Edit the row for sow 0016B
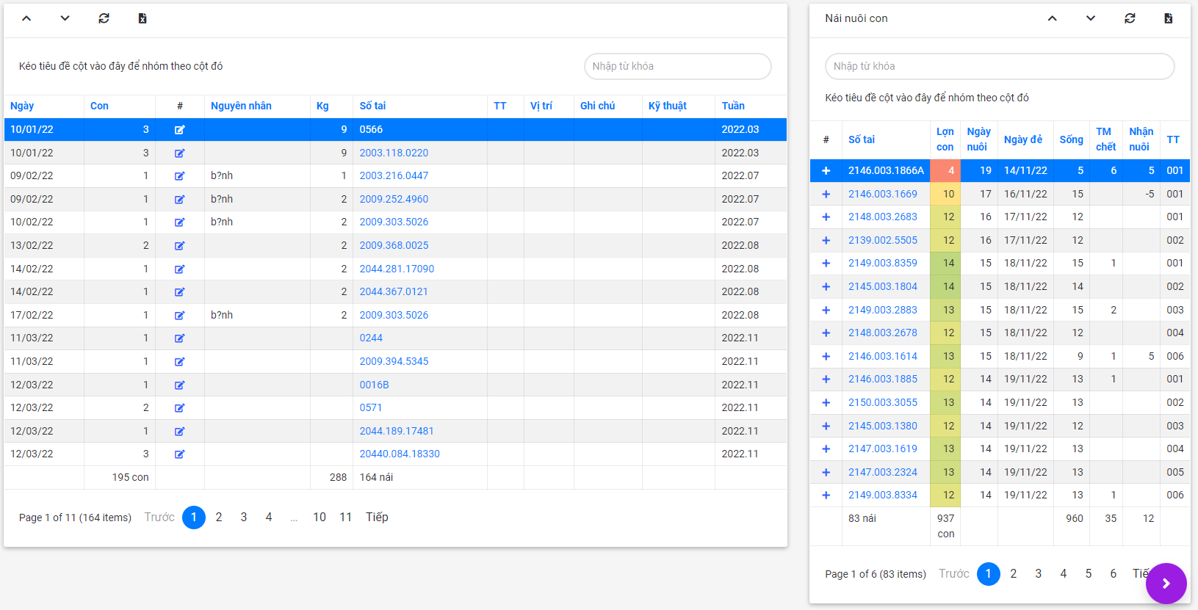The width and height of the screenshot is (1198, 610). coord(179,385)
